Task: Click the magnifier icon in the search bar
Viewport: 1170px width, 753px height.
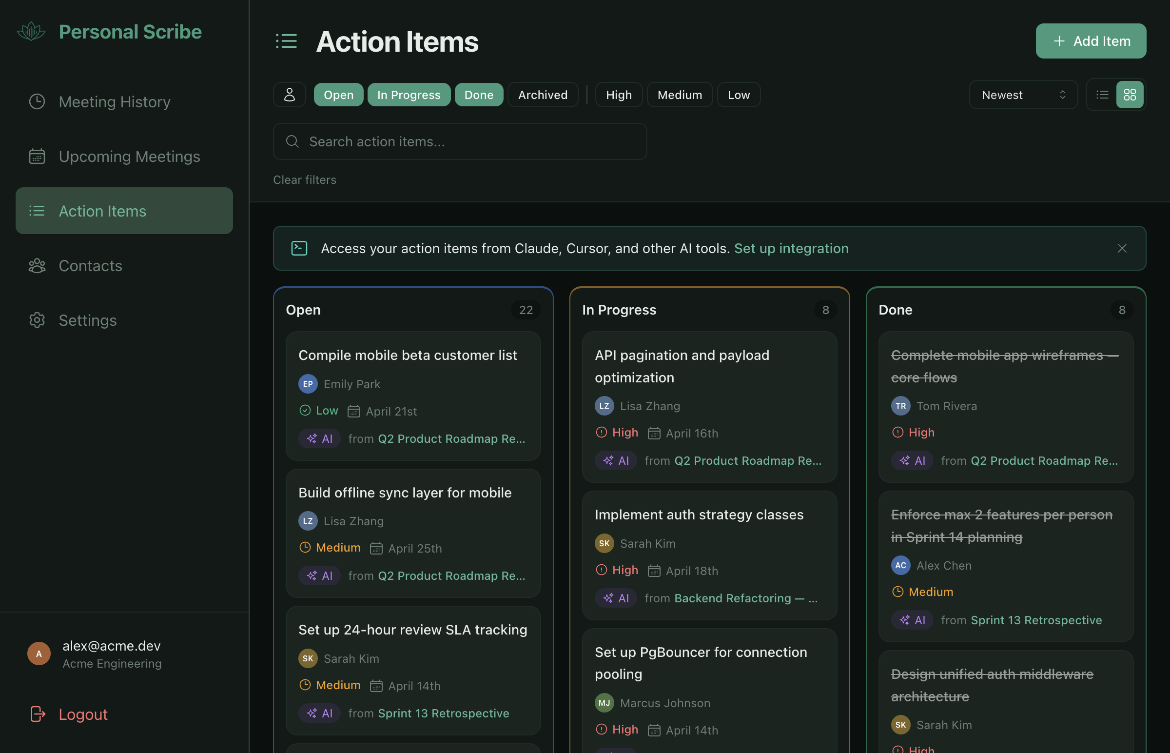Action: point(292,141)
